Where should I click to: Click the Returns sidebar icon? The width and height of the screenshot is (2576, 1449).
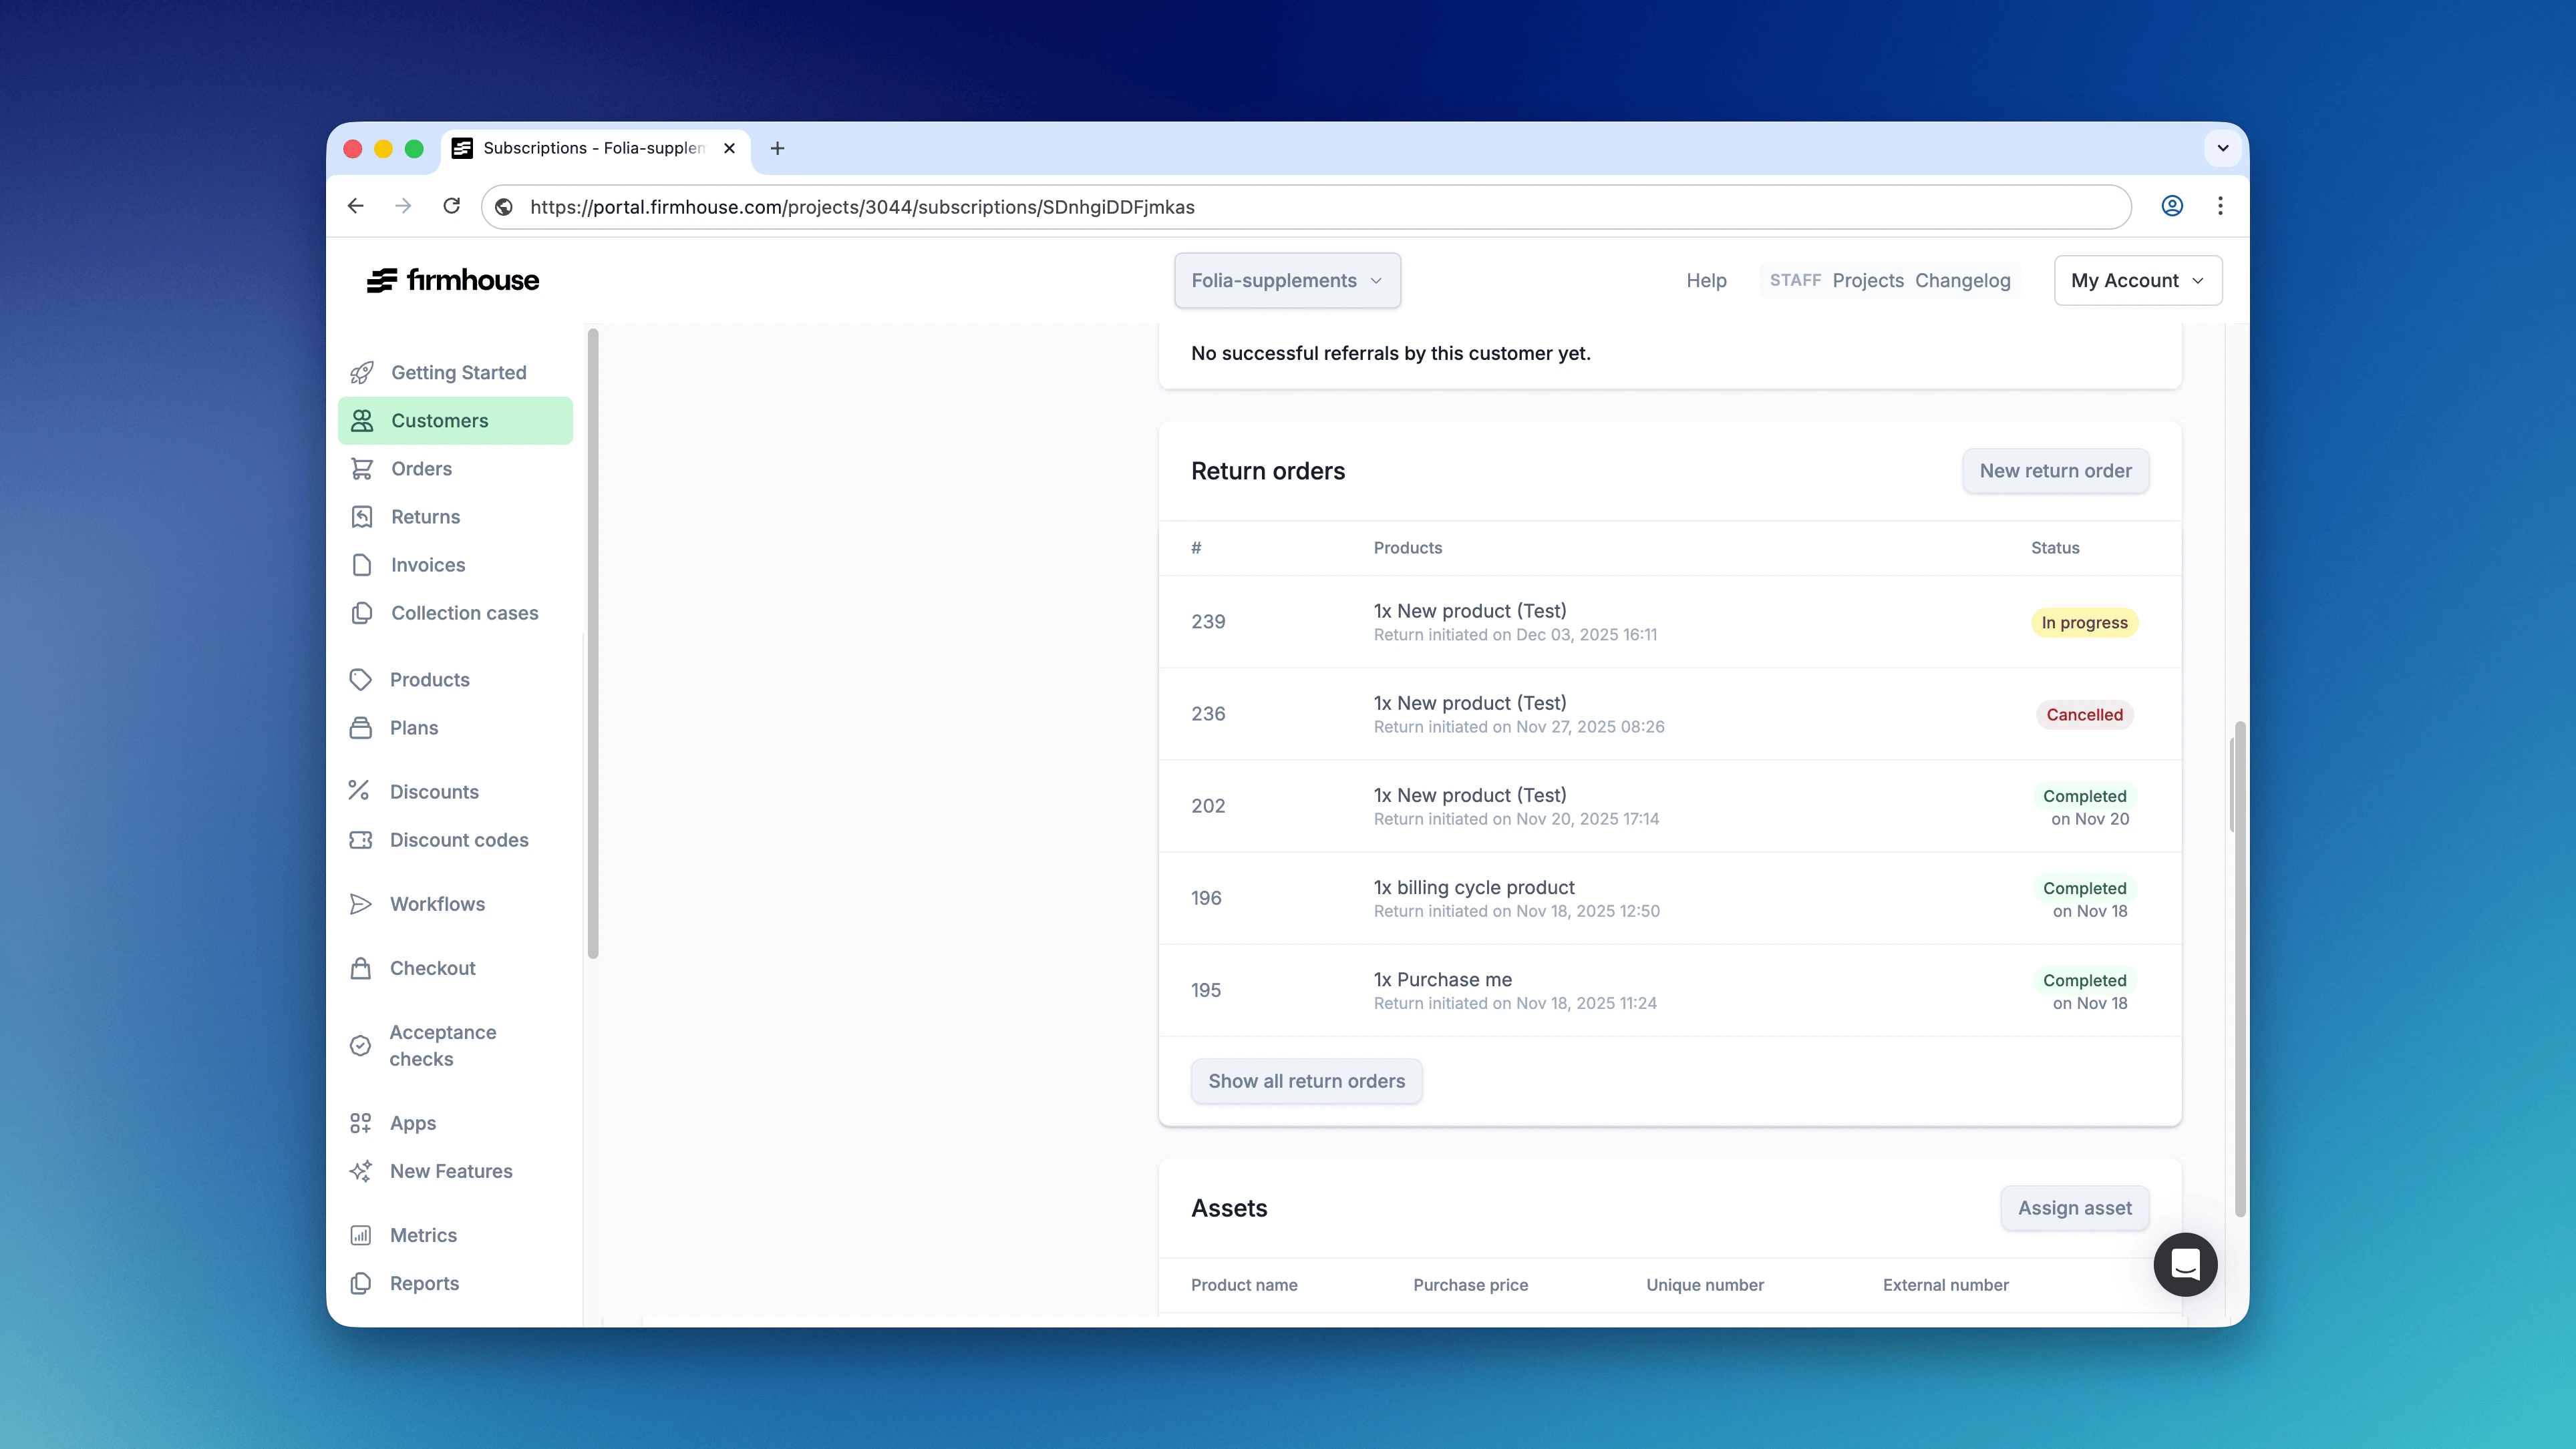tap(361, 517)
